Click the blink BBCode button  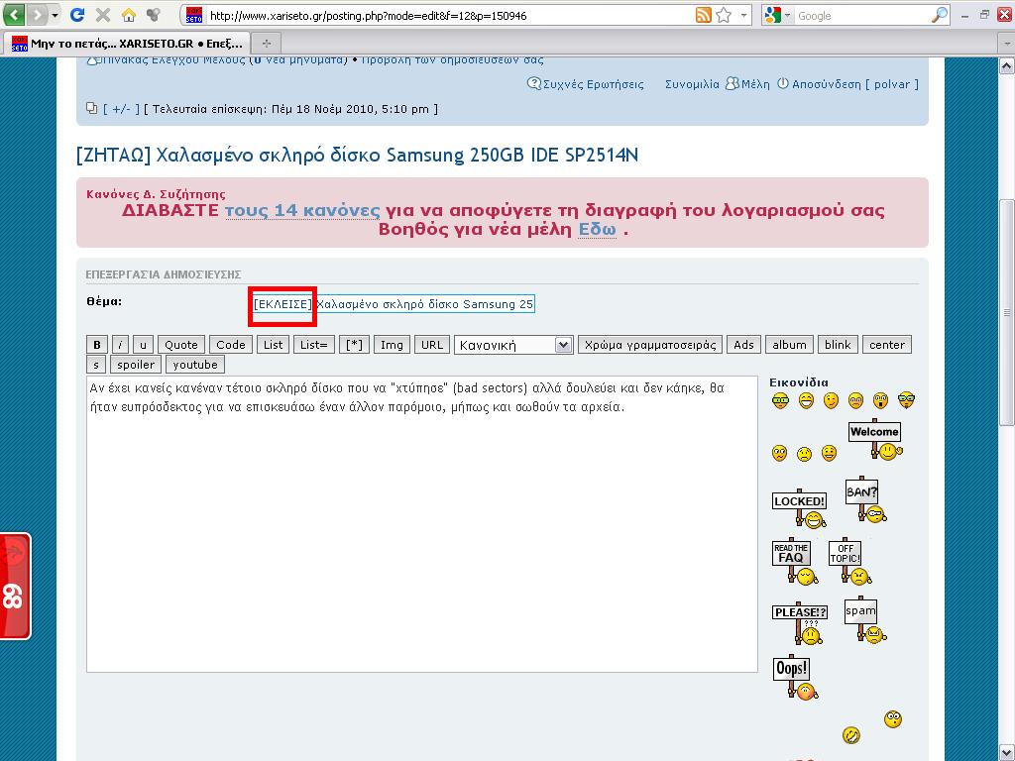click(x=838, y=345)
